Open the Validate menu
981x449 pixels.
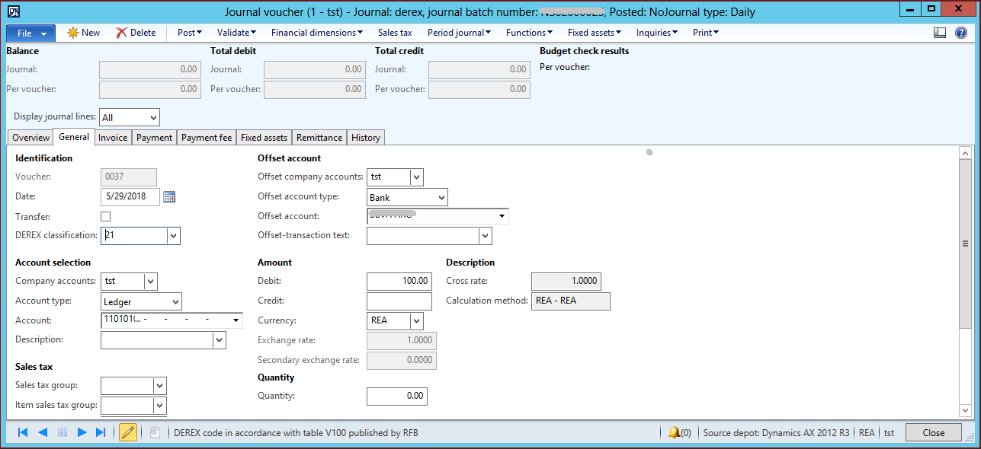pos(236,33)
